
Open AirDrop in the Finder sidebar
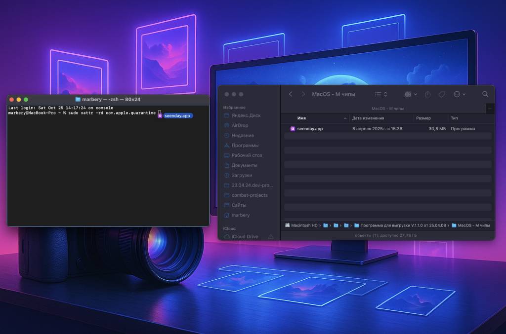pos(240,125)
